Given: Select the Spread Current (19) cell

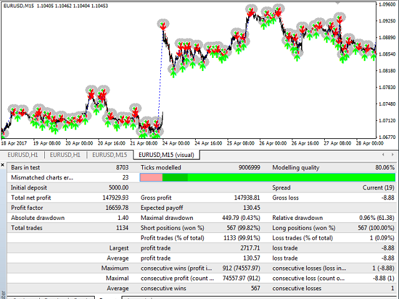Looking at the screenshot, I should coord(378,187).
